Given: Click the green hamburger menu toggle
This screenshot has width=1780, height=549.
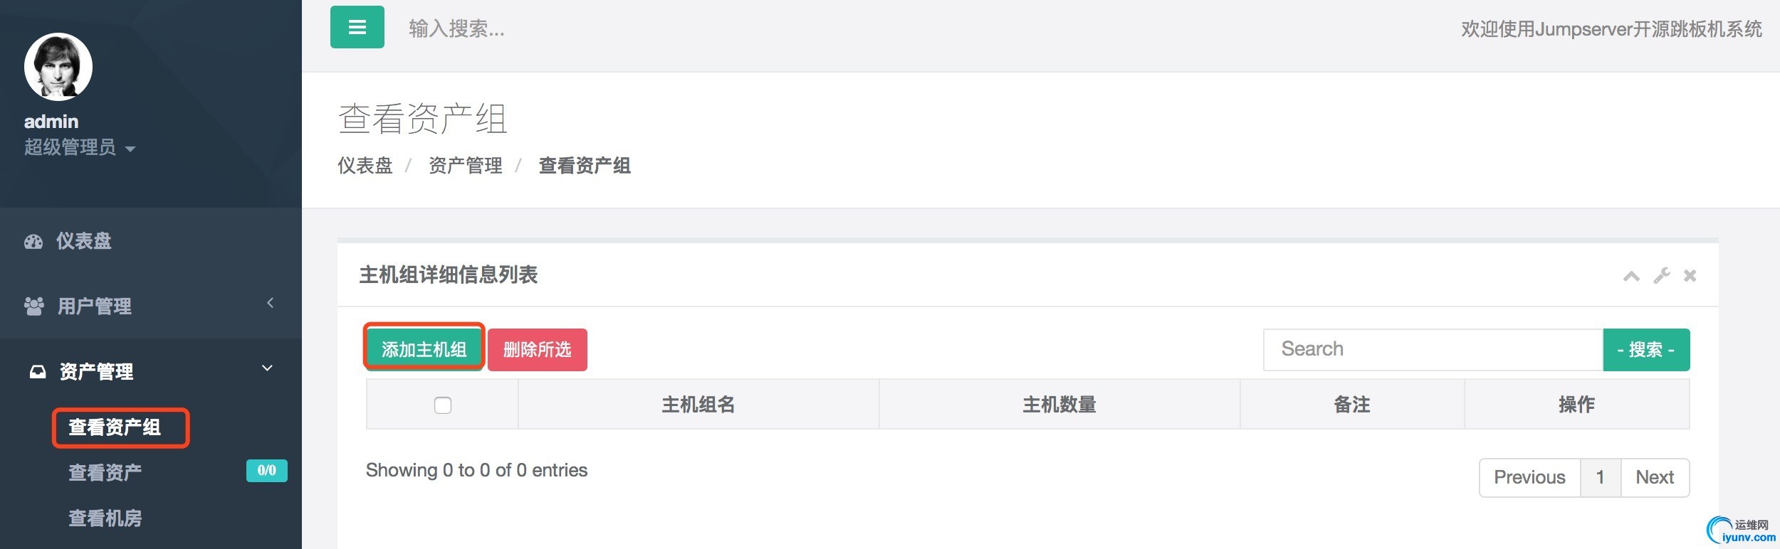Looking at the screenshot, I should click(x=357, y=27).
